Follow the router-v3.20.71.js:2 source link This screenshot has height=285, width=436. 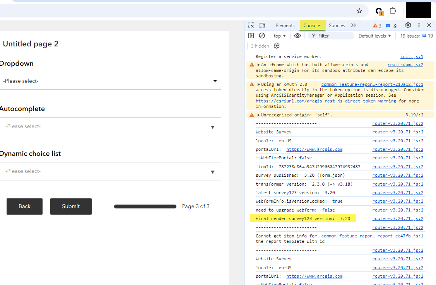tap(398, 123)
